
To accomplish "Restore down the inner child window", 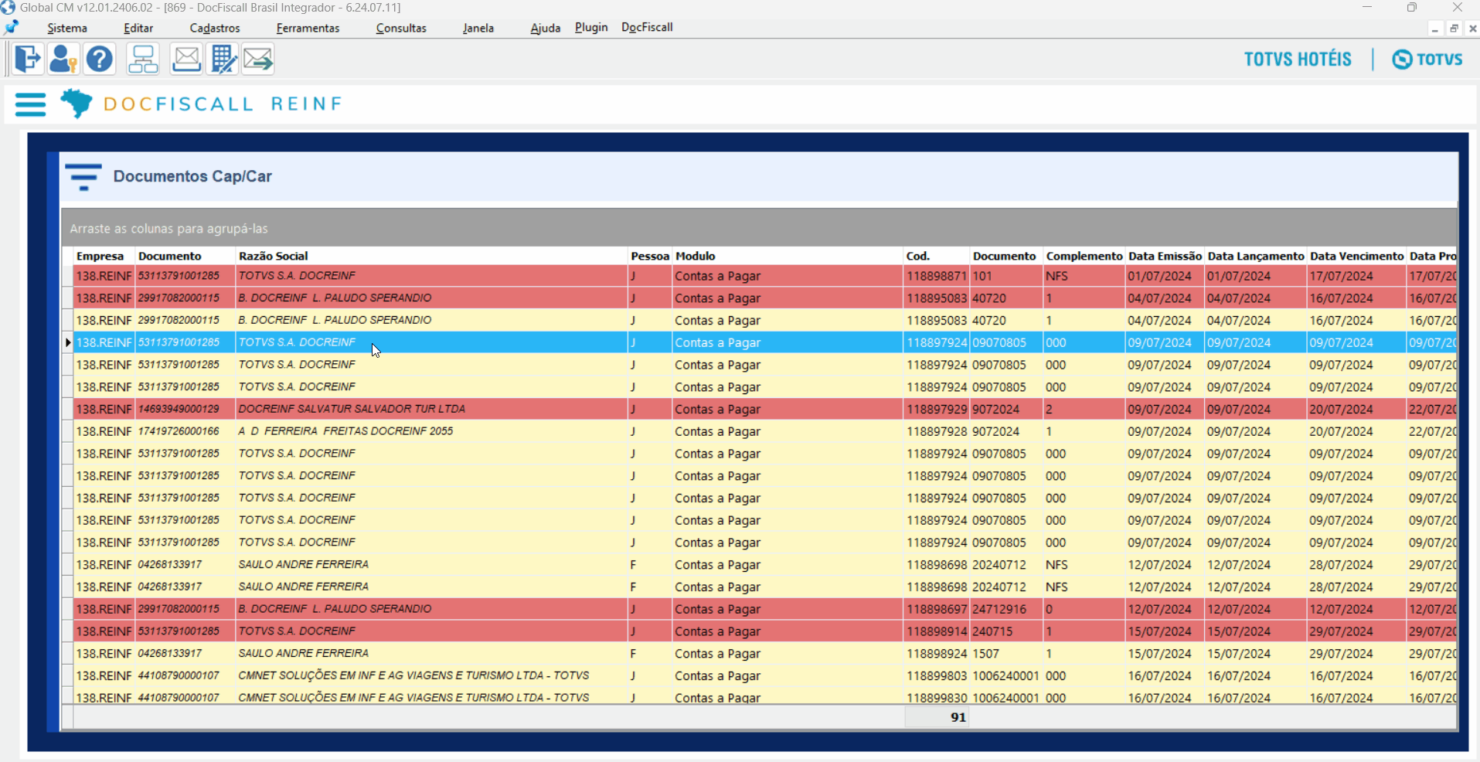I will pos(1454,29).
